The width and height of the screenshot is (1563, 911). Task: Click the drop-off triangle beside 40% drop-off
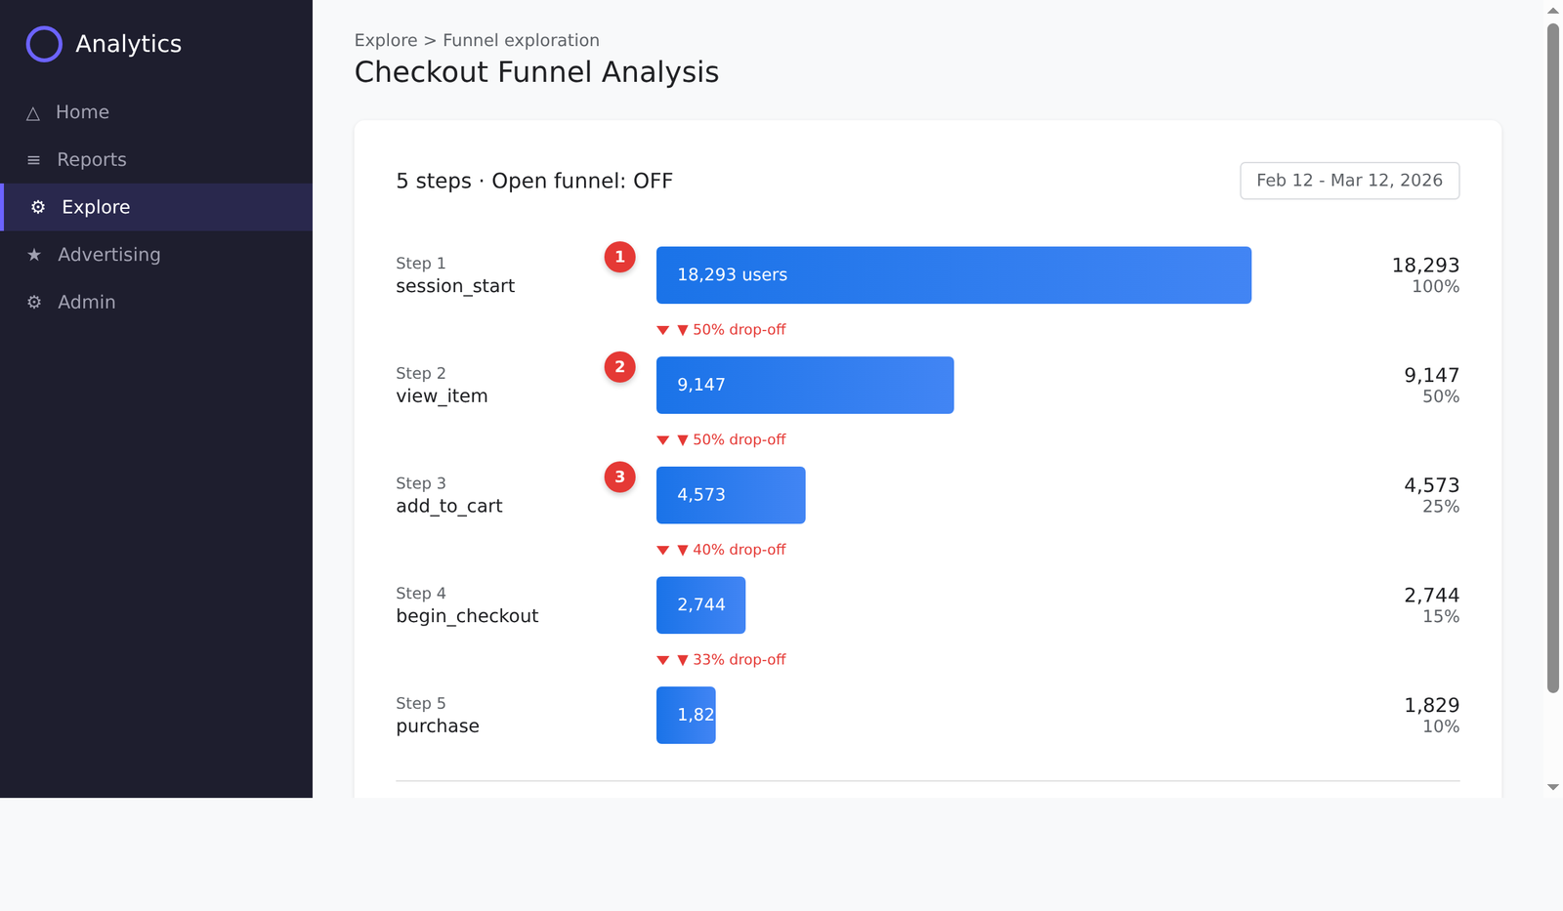[664, 549]
